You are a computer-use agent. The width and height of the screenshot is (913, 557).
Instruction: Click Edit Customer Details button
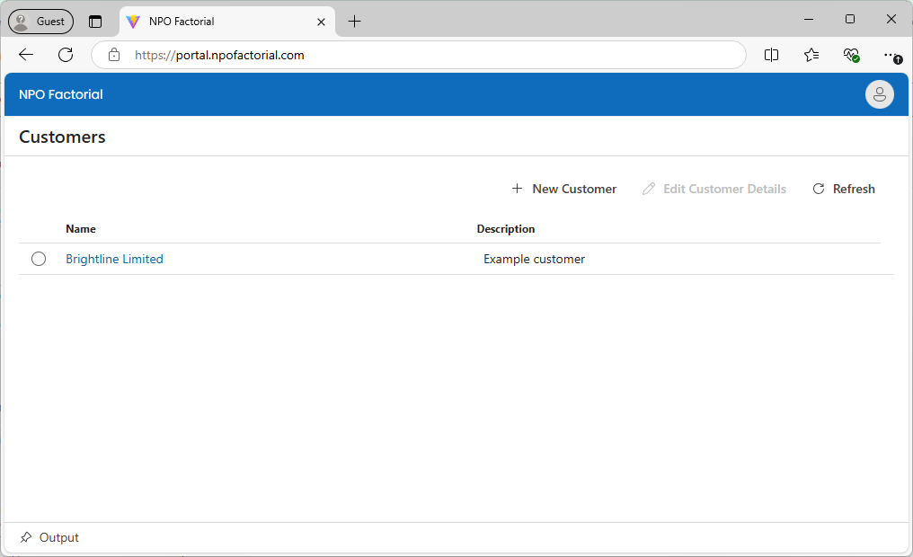pyautogui.click(x=714, y=189)
